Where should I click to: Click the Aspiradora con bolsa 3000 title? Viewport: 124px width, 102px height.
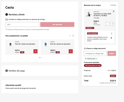point(102,15)
